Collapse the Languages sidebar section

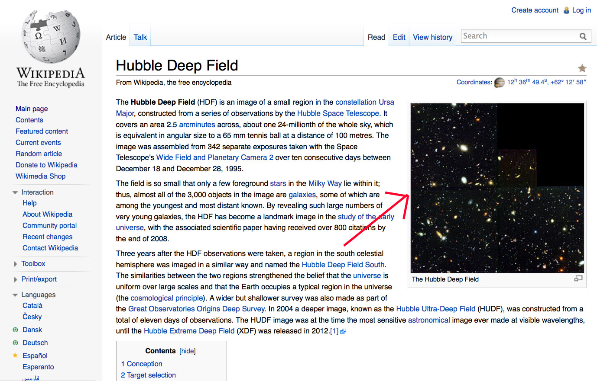click(15, 295)
